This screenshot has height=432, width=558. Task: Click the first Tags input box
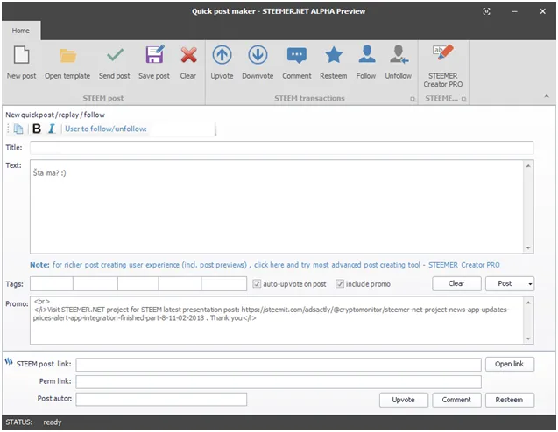pos(52,284)
